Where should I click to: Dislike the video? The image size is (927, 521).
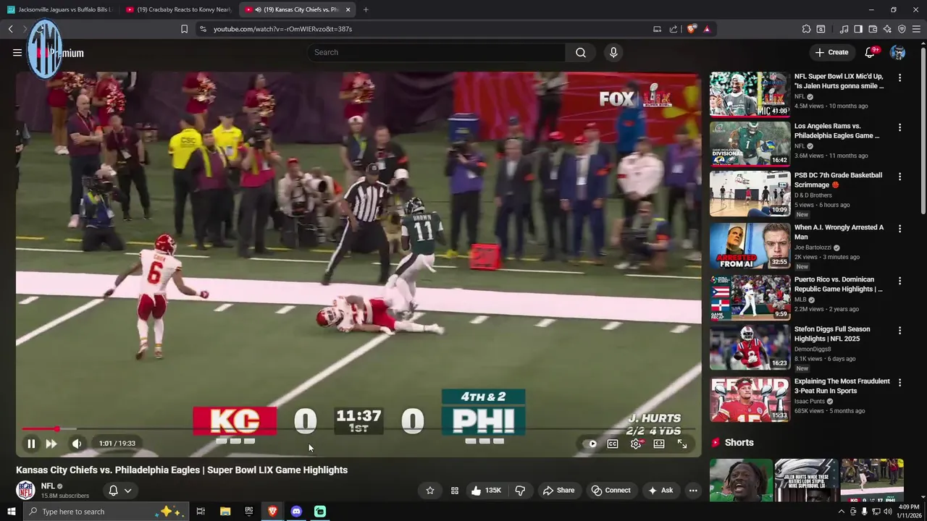(520, 491)
